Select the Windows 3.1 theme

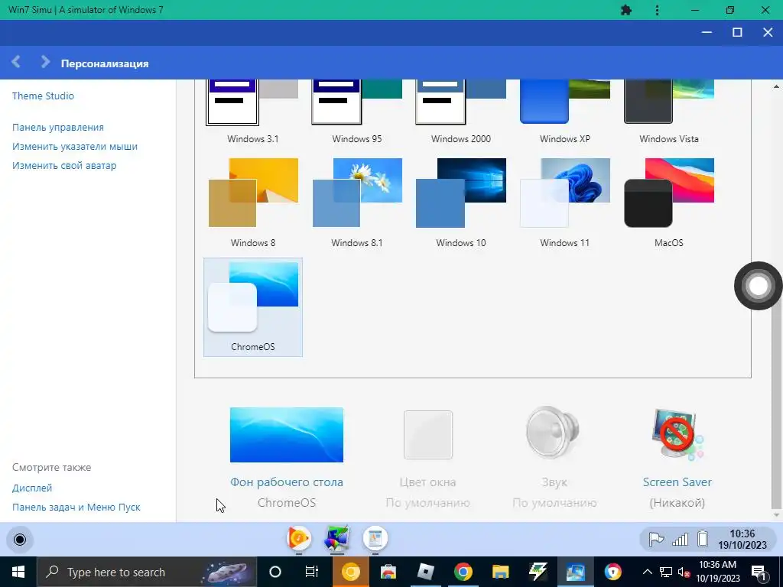click(252, 112)
